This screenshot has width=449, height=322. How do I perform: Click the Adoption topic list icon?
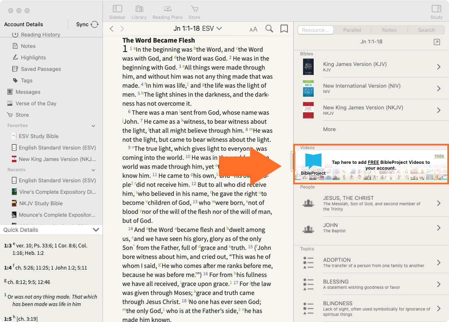point(308,263)
